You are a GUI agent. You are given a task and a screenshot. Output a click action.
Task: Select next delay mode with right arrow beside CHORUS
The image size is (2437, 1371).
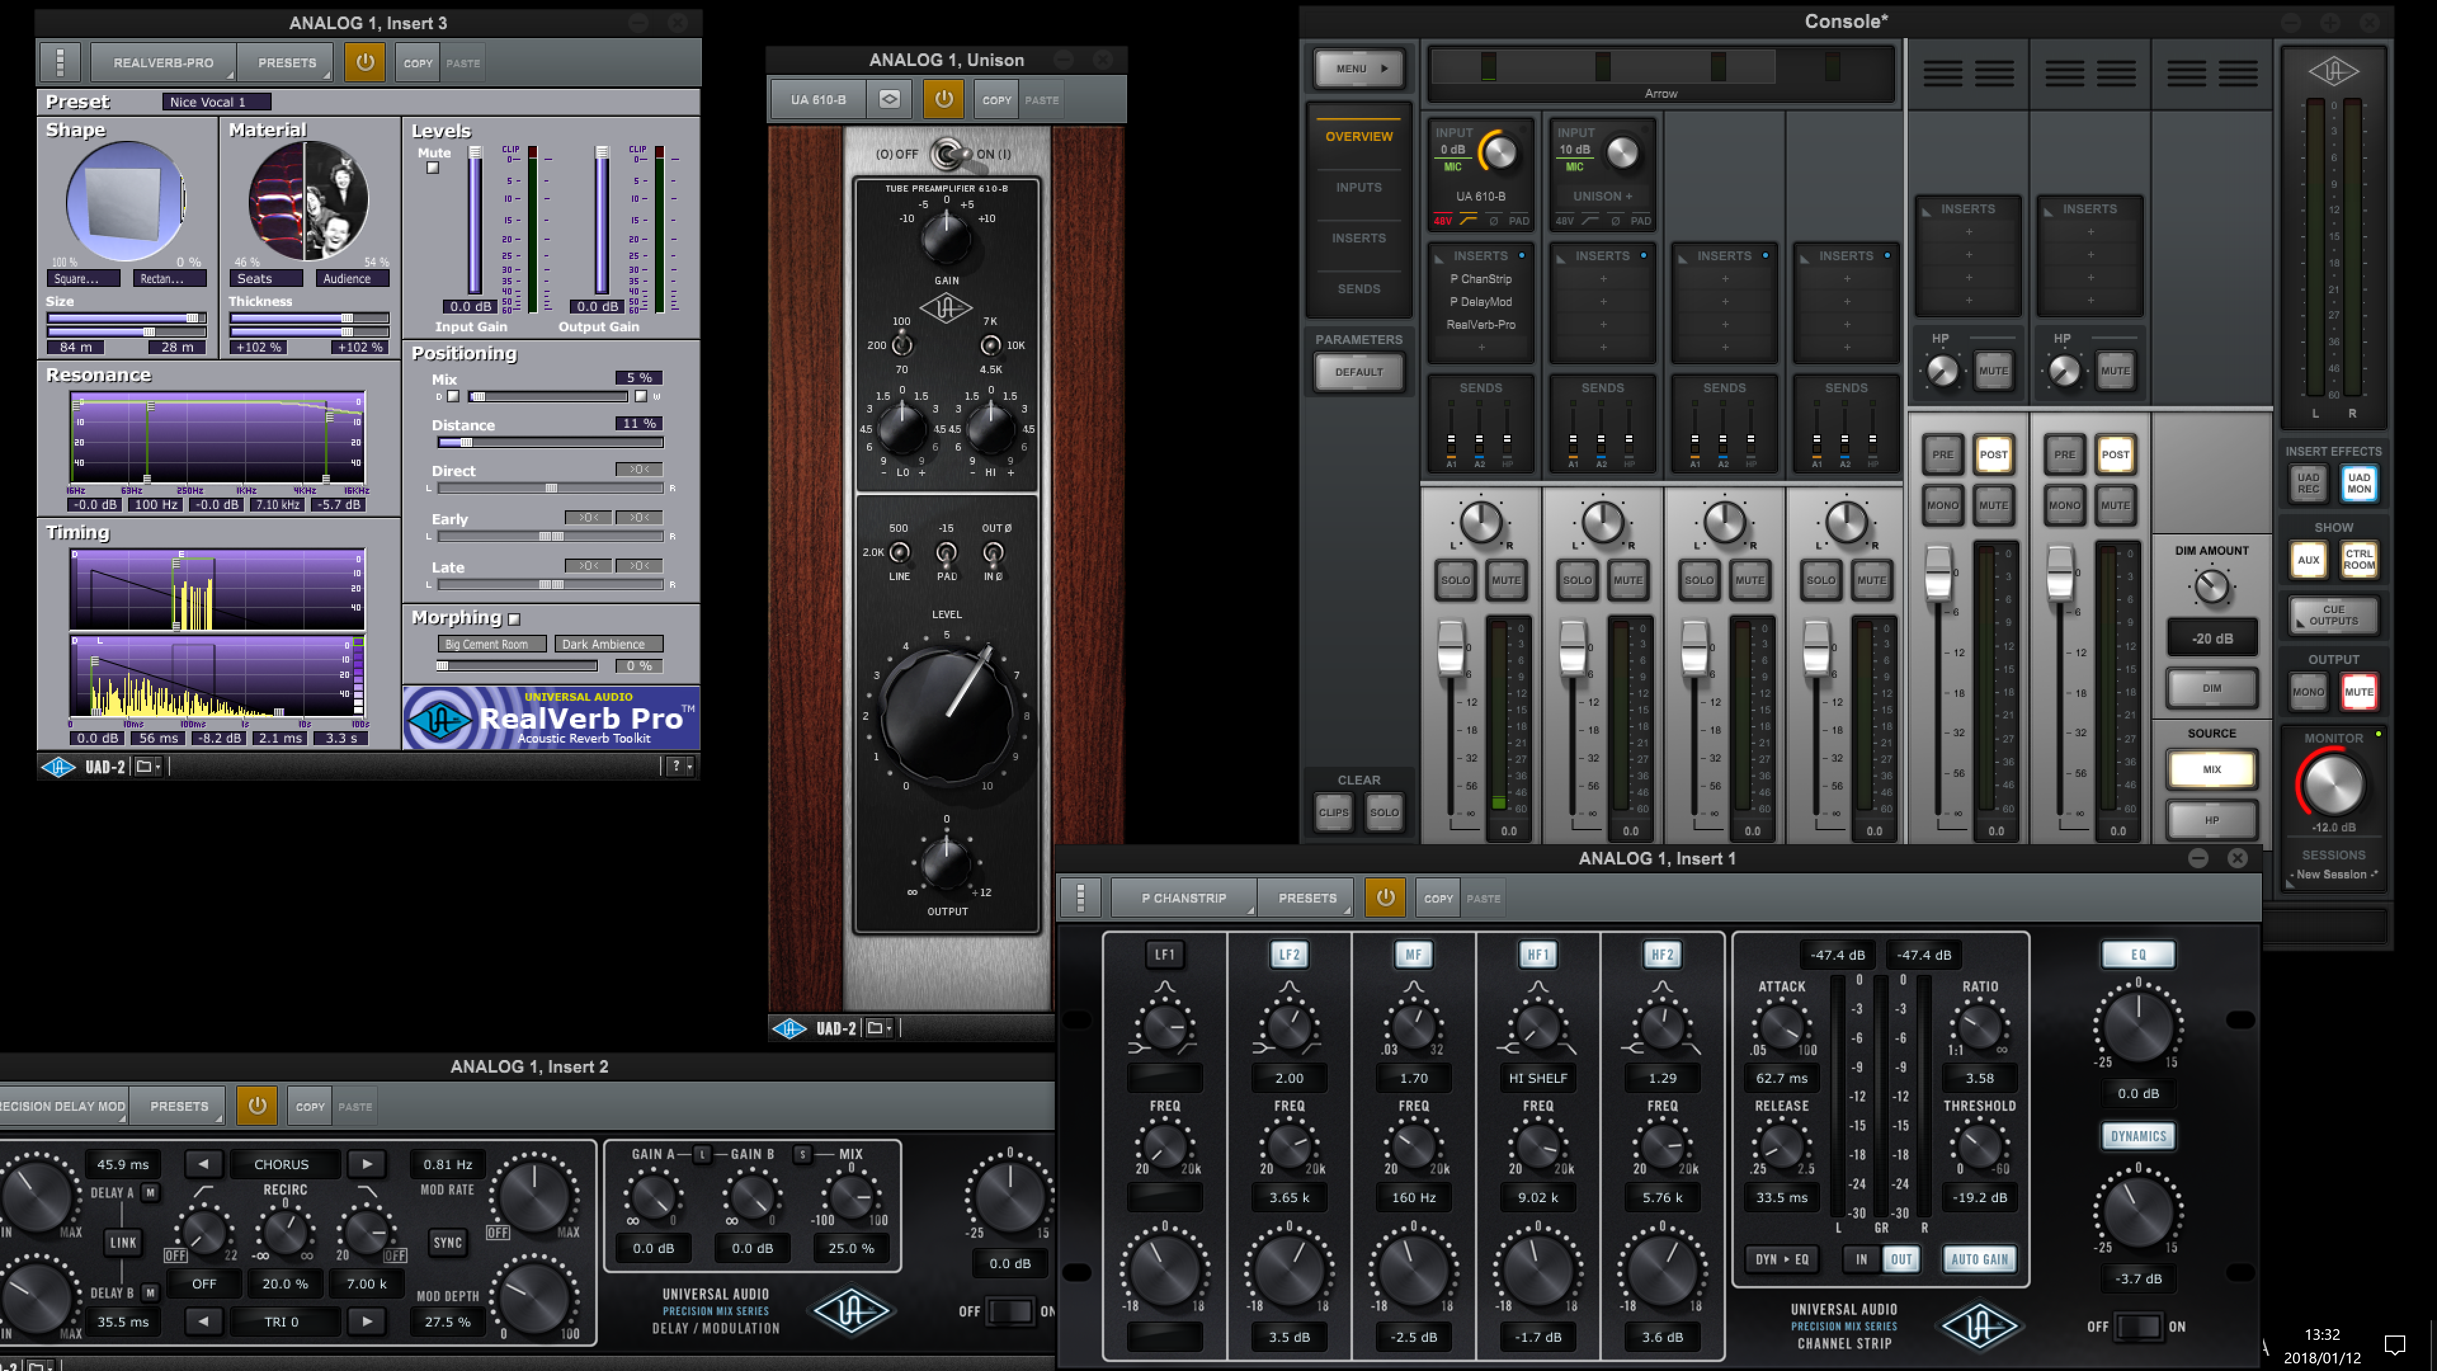pyautogui.click(x=367, y=1164)
